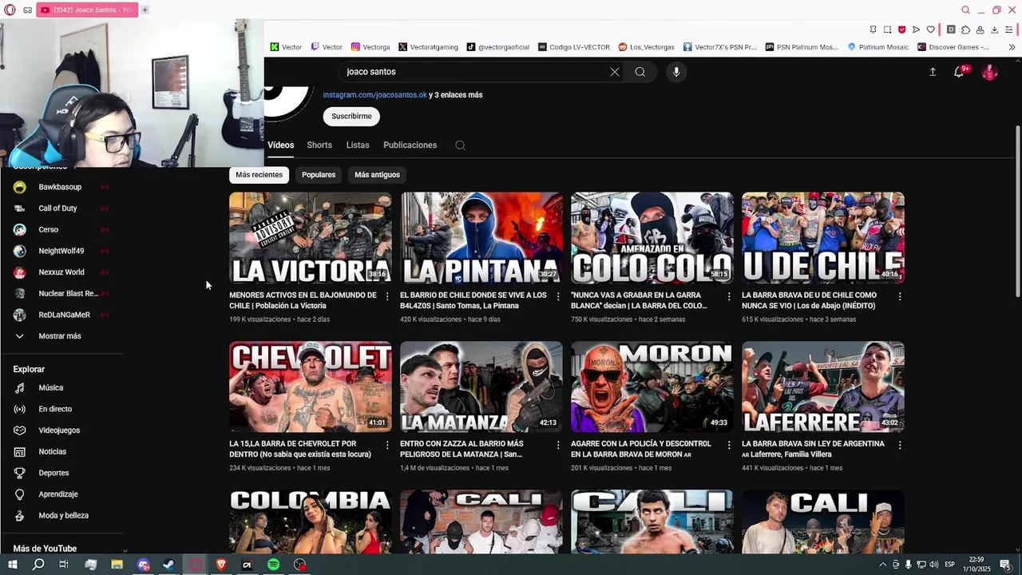Open YouTube notifications bell
Viewport: 1022px width, 575px height.
[x=959, y=72]
